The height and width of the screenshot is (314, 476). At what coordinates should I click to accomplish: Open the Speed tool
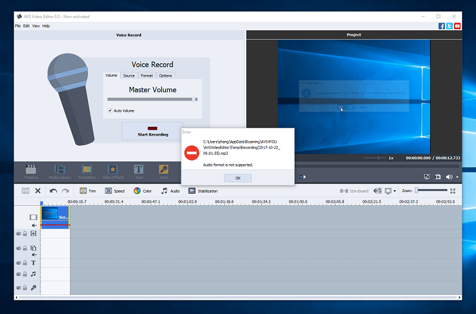click(x=115, y=191)
